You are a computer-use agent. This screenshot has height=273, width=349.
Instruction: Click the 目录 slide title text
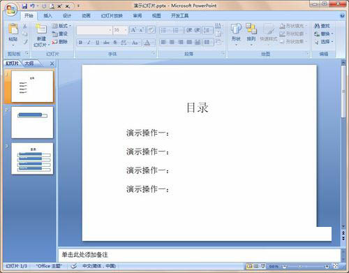(x=198, y=108)
